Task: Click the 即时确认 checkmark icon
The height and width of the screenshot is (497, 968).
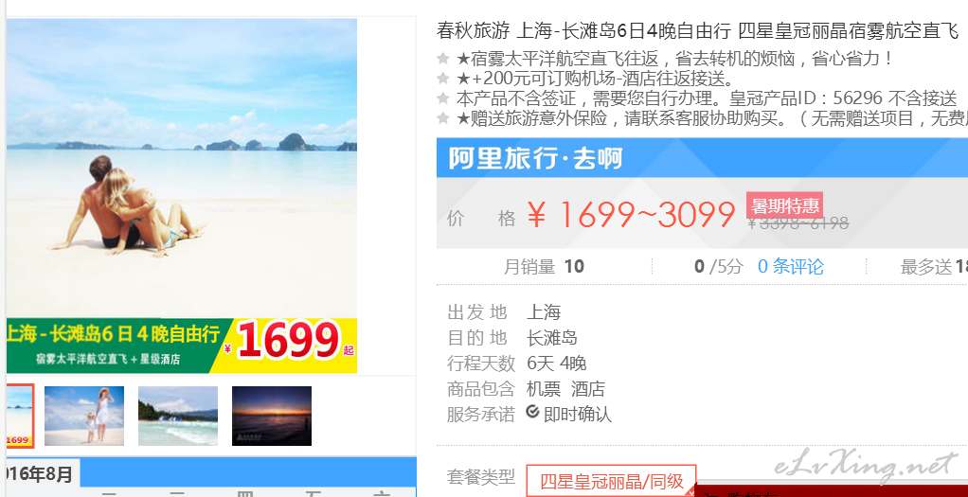Action: pos(532,412)
